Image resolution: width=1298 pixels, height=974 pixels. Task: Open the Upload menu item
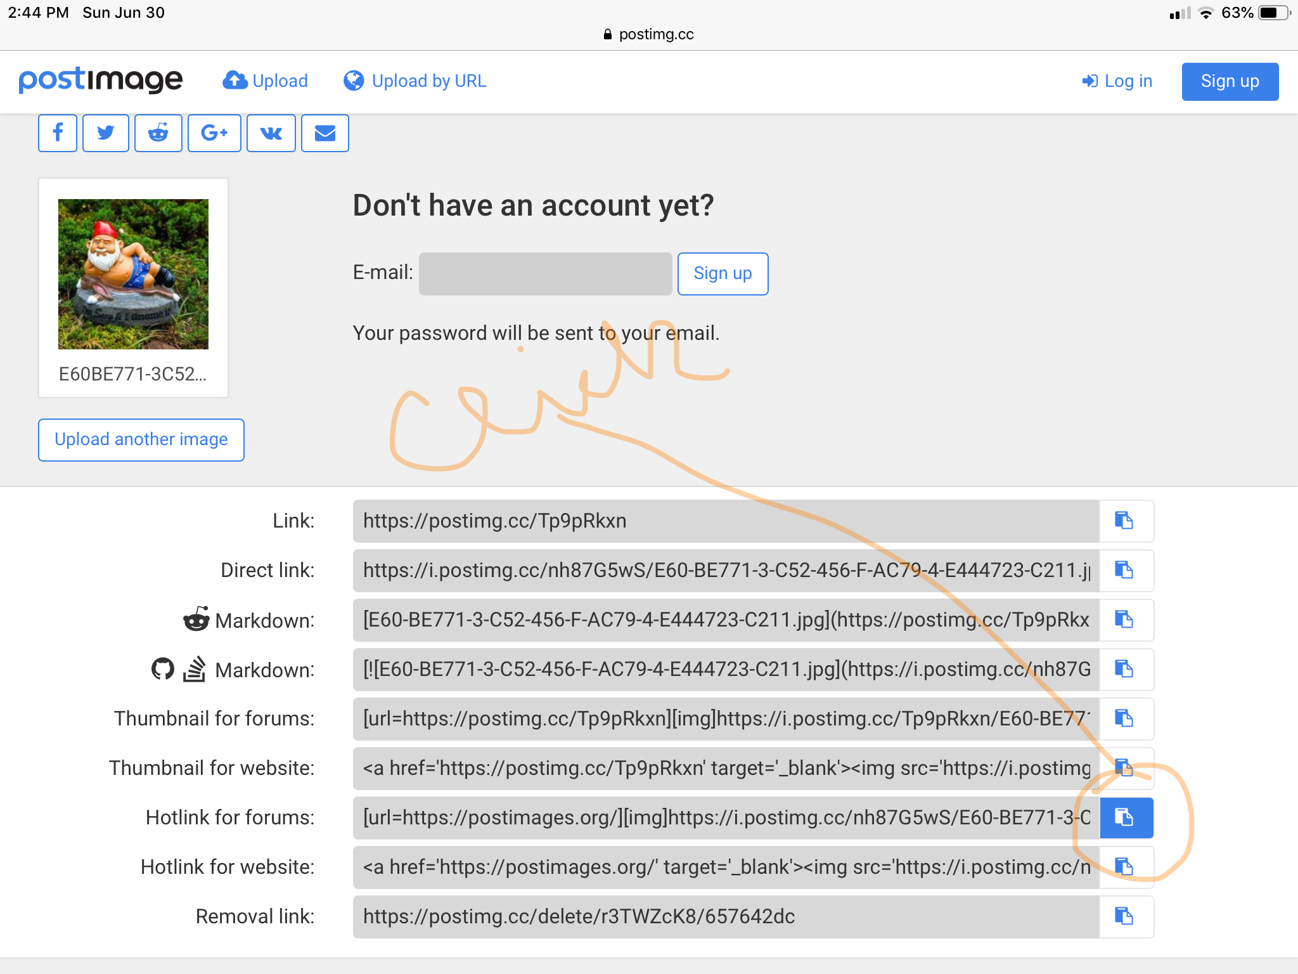[x=266, y=81]
